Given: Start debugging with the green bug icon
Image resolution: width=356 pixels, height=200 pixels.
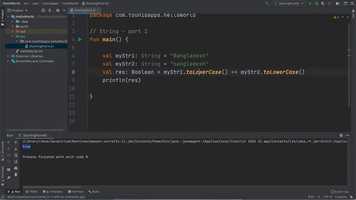Looking at the screenshot, I should 317,3.
